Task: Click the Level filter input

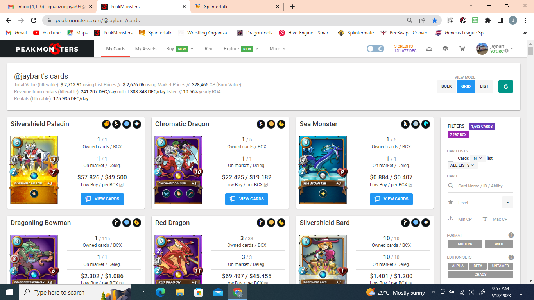Action: click(473, 202)
